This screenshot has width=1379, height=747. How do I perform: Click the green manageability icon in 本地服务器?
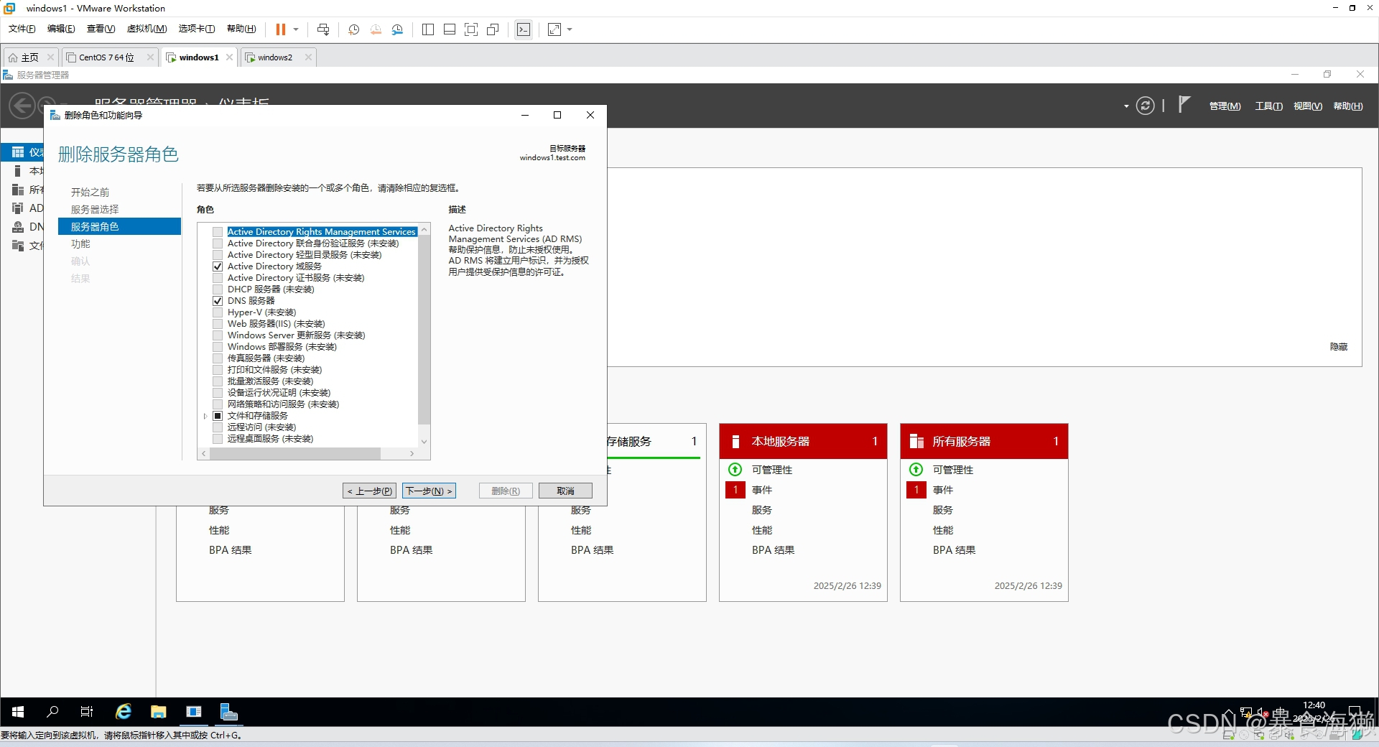pyautogui.click(x=735, y=470)
